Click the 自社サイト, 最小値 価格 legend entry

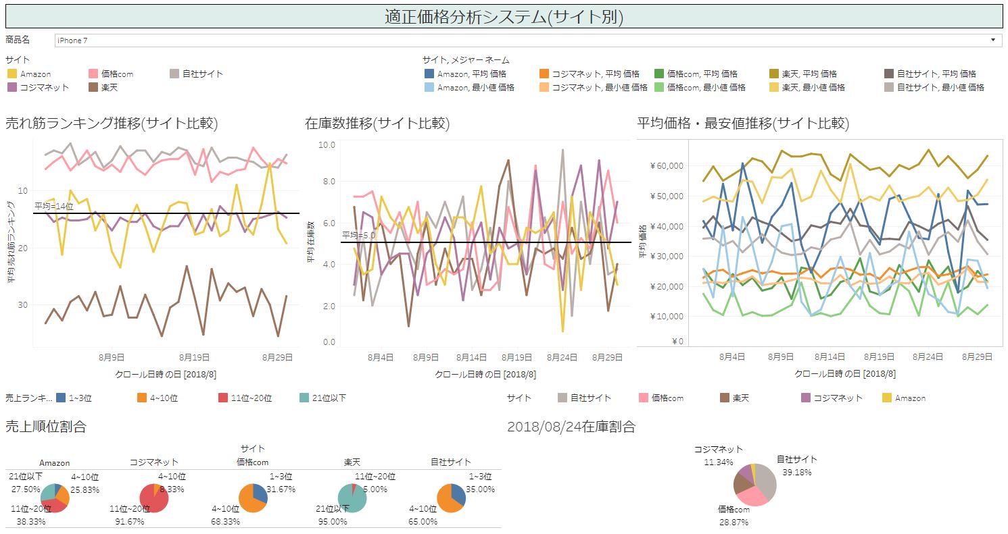[x=934, y=87]
